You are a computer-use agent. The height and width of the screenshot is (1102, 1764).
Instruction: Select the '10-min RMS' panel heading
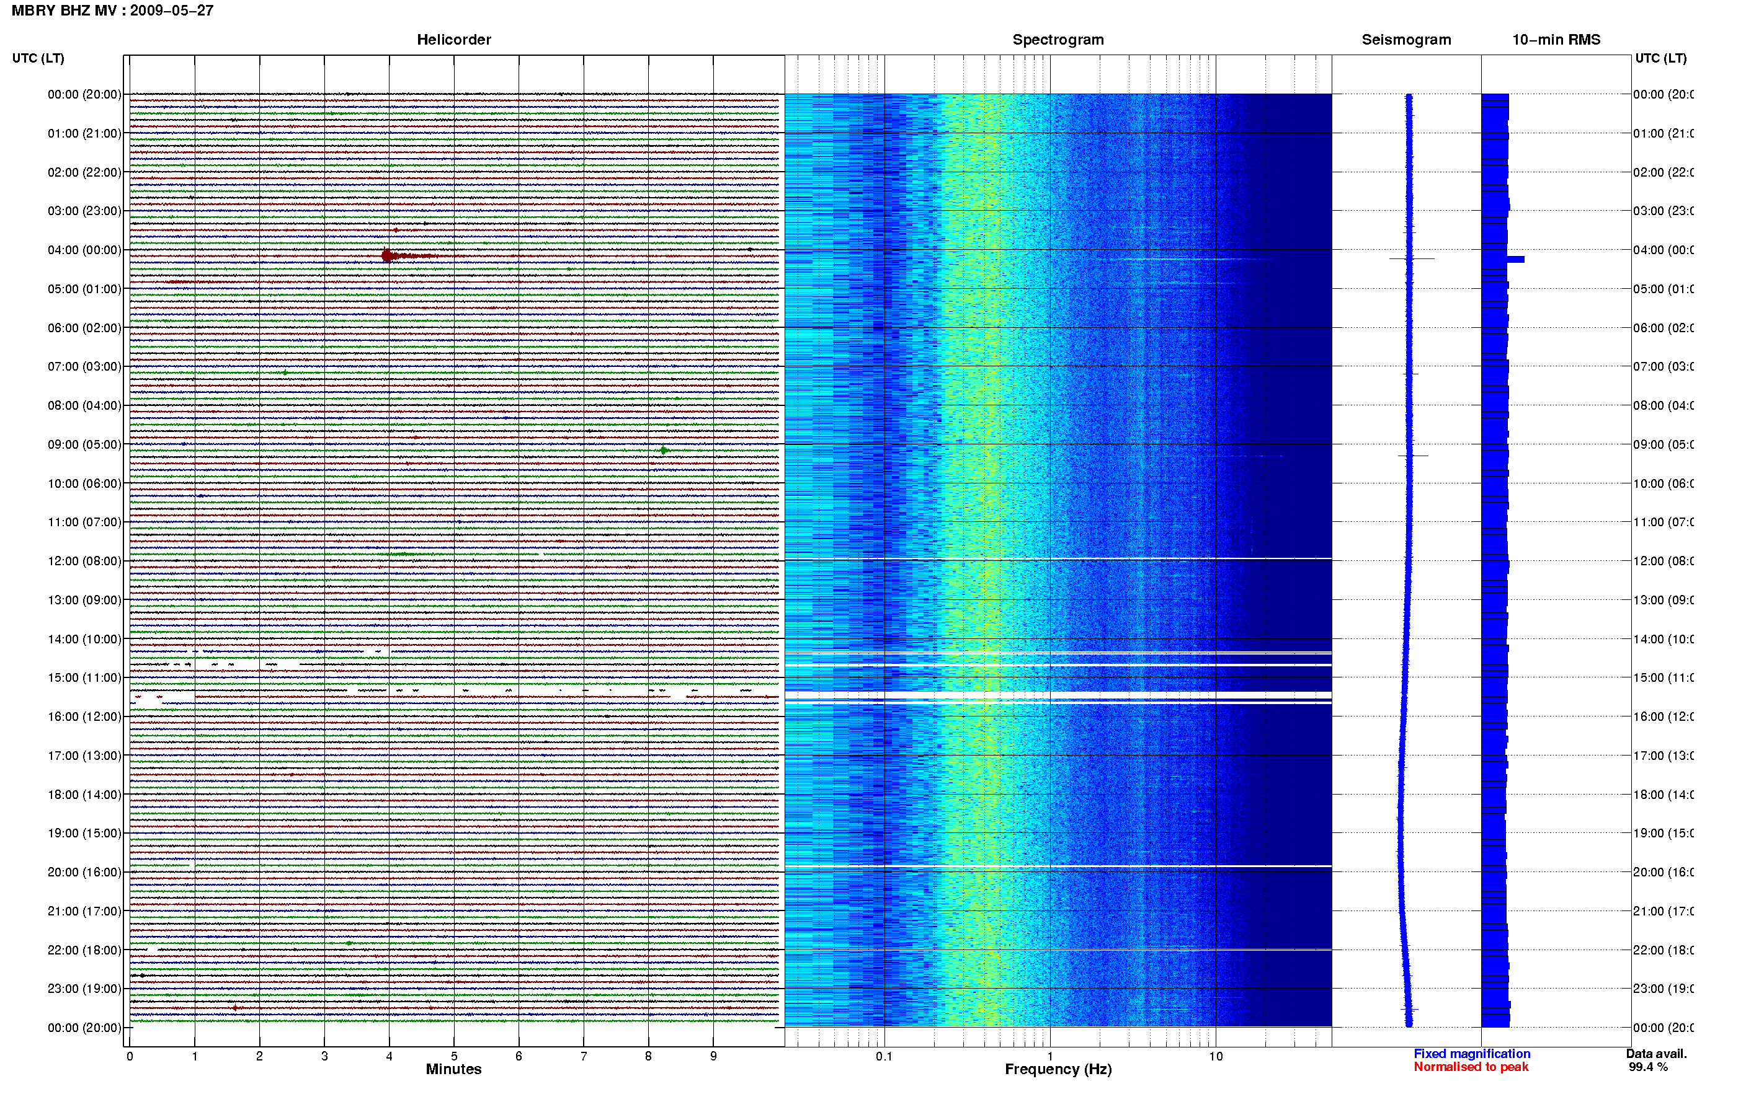(x=1556, y=40)
